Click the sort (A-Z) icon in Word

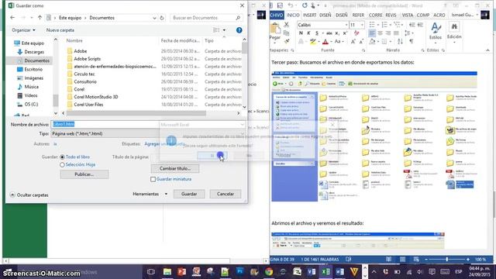[x=400, y=41]
